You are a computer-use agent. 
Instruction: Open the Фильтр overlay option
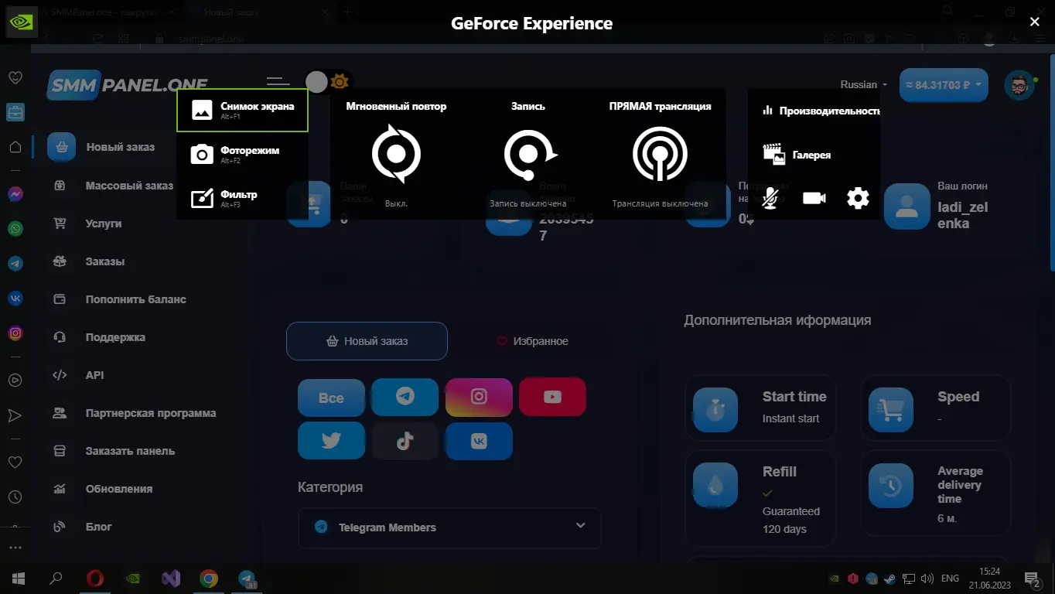242,198
